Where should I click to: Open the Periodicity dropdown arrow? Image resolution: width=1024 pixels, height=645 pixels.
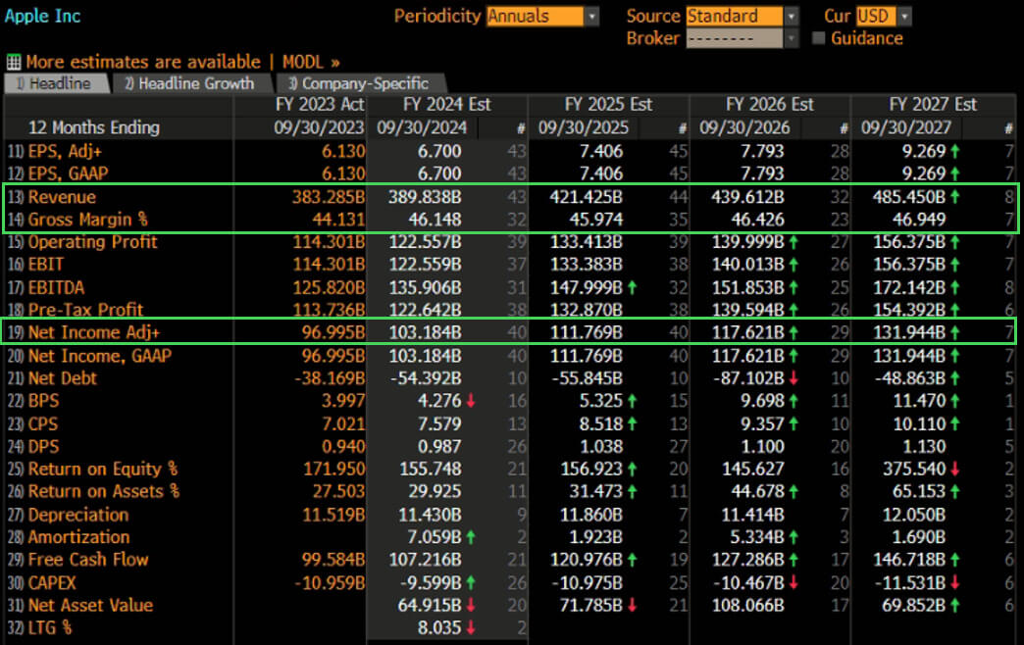click(x=591, y=17)
